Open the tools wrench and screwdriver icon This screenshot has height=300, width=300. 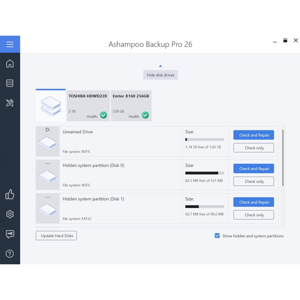pos(10,103)
